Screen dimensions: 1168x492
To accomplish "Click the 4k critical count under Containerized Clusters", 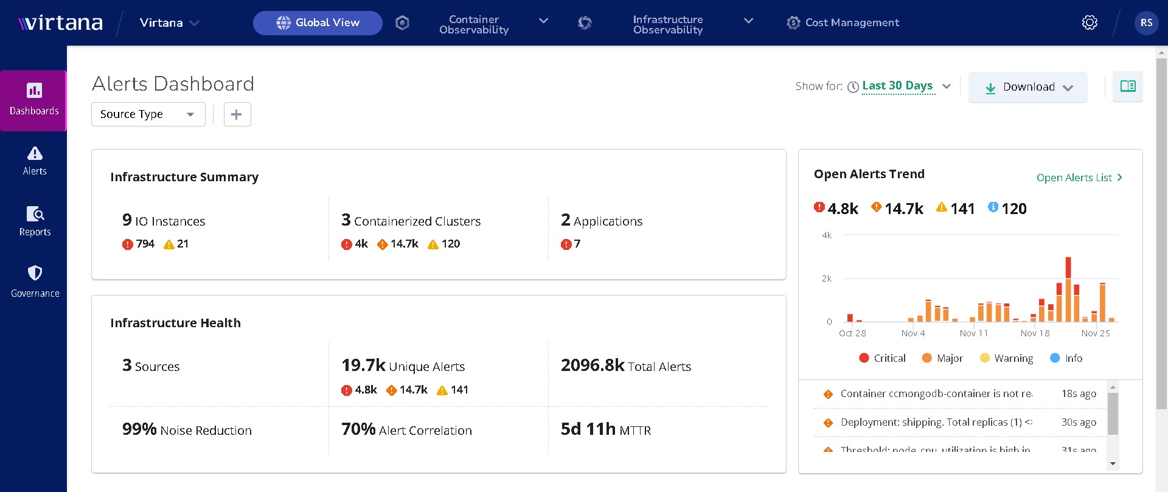I will 355,244.
